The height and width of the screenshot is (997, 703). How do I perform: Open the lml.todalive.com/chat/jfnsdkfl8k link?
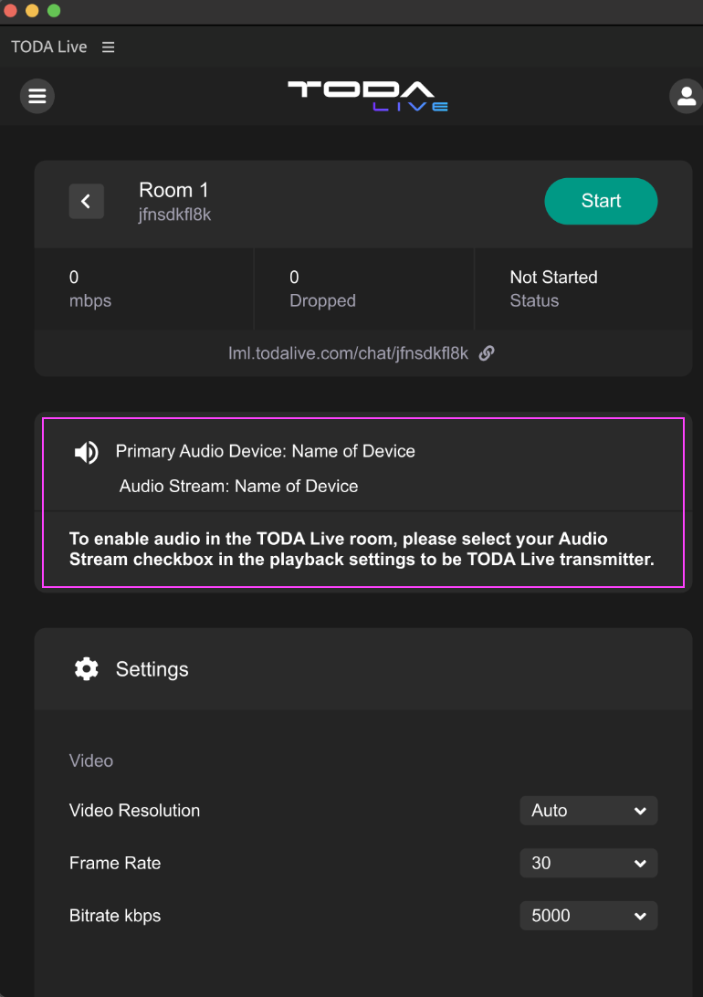click(x=349, y=353)
